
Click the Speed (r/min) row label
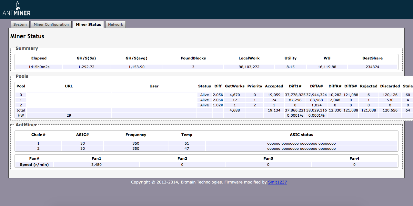coord(34,165)
